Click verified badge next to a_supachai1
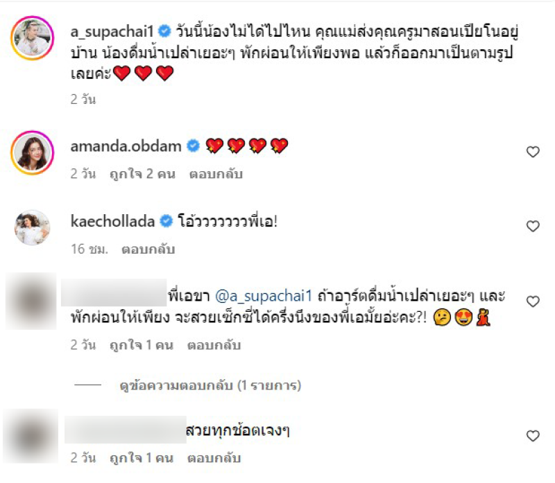The image size is (555, 483). (164, 31)
